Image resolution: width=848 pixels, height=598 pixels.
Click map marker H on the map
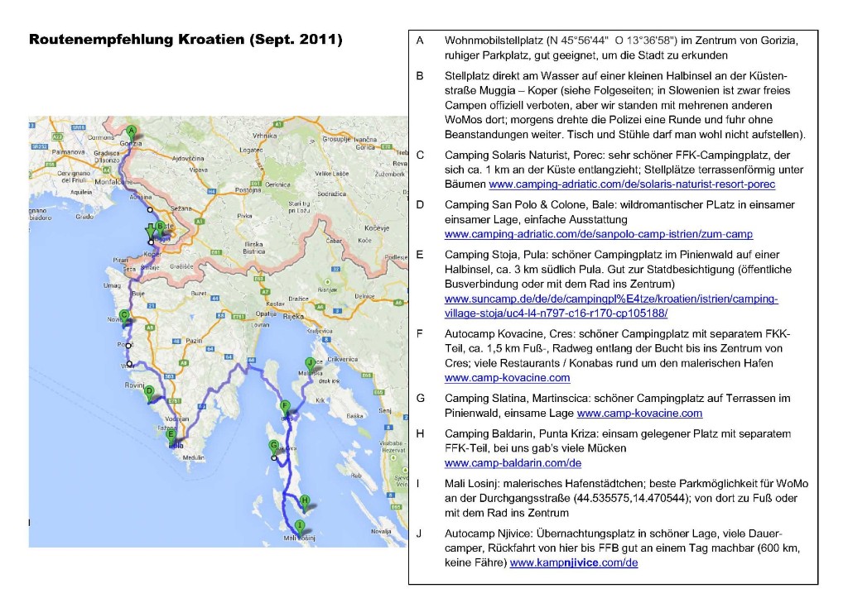click(x=305, y=502)
